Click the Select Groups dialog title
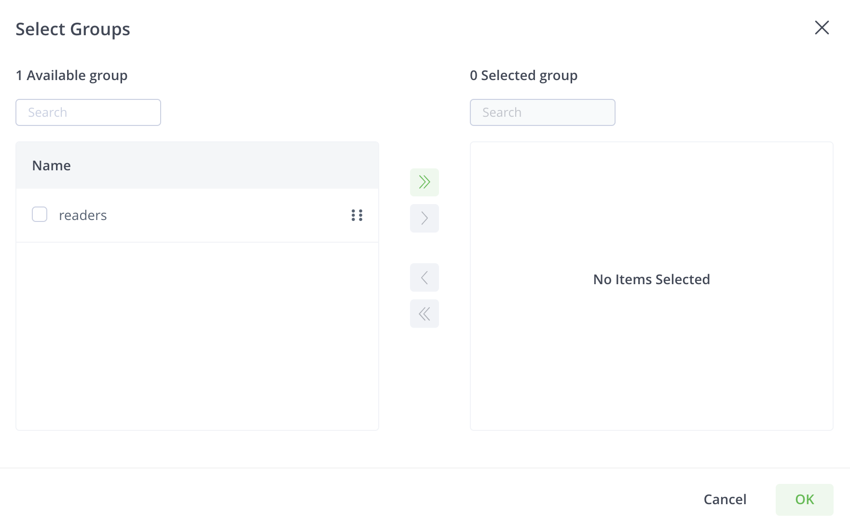850x523 pixels. (73, 29)
